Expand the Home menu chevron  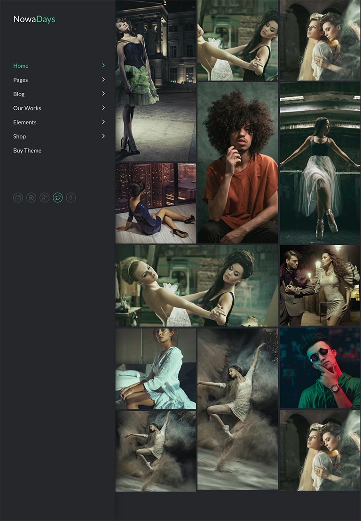103,65
